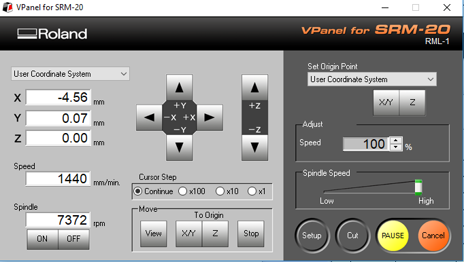Pause the cutting job with yellow PAUSE
The image size is (464, 262).
click(393, 236)
